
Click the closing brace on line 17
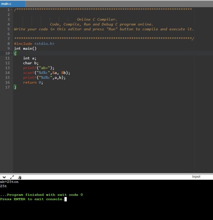pyautogui.click(x=15, y=87)
